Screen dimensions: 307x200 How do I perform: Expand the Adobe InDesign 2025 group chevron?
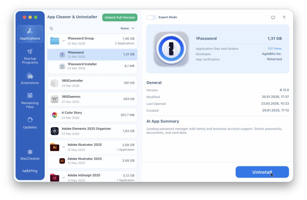[64, 178]
